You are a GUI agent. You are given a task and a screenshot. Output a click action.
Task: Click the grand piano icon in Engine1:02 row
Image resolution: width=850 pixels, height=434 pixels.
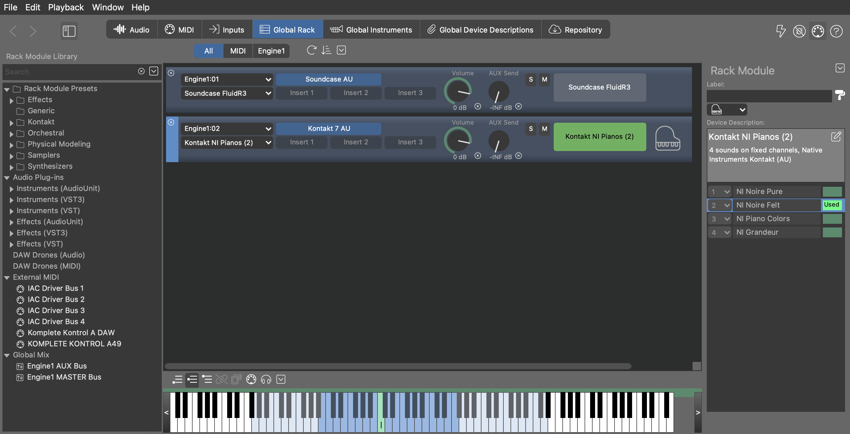click(667, 138)
